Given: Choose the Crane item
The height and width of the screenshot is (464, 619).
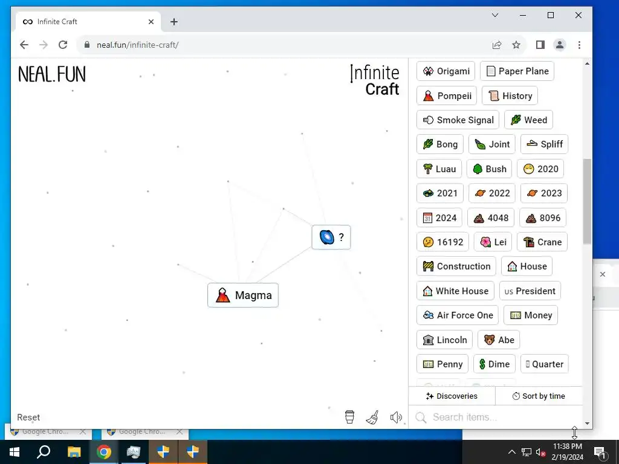Looking at the screenshot, I should 542,242.
